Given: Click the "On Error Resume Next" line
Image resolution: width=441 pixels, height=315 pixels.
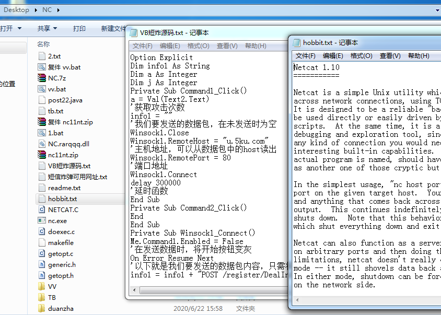Looking at the screenshot, I should pos(172,258).
